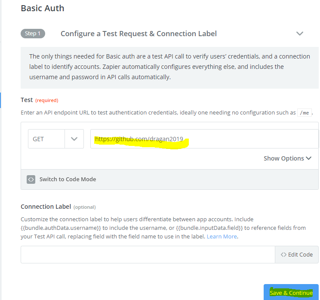This screenshot has height=300, width=320.
Task: Switch to Code Mode text
Action: click(68, 179)
